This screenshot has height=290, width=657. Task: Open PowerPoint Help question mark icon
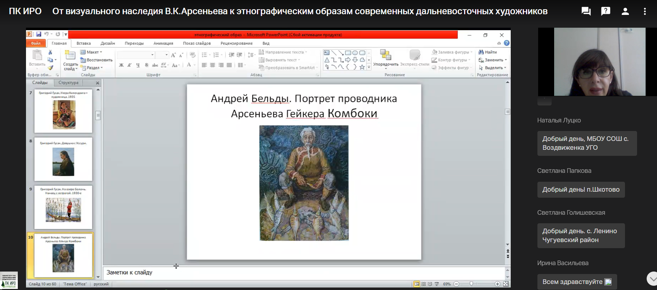tap(507, 43)
